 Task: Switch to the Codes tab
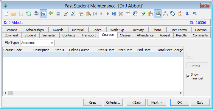click(97, 30)
